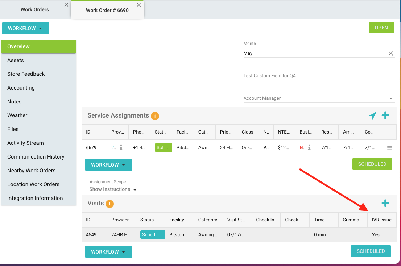
Task: Click the teal SCHEDULED button under Visits
Action: click(371, 251)
